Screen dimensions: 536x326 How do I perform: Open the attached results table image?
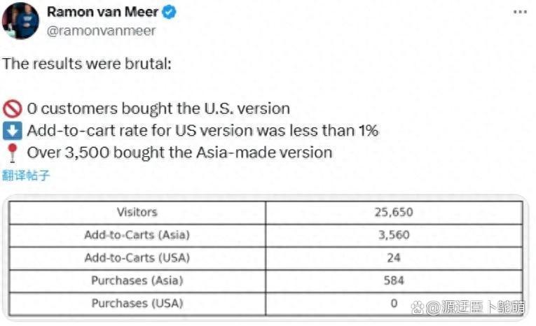[266, 258]
